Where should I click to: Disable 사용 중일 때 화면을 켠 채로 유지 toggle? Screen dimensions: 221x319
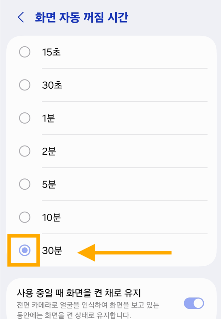click(194, 303)
